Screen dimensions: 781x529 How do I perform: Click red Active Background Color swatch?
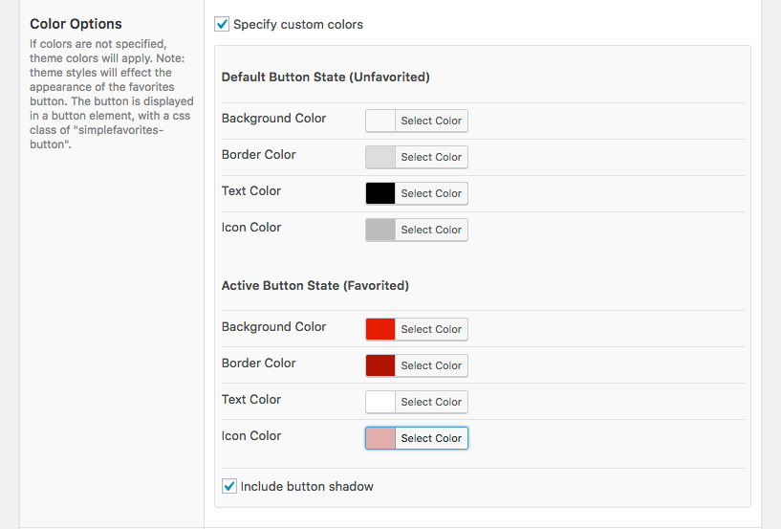(380, 329)
